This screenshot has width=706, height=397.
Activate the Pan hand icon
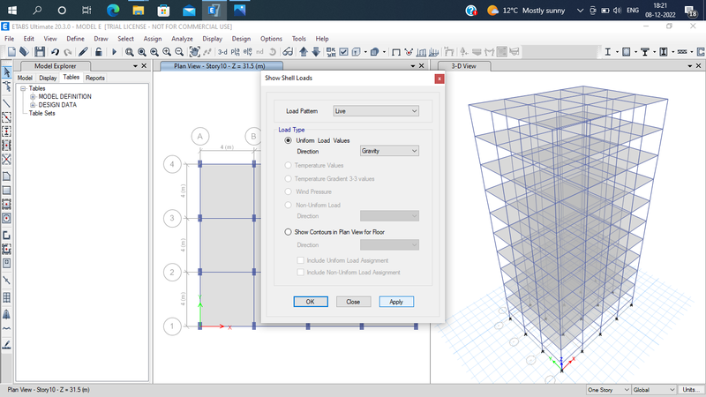[x=194, y=52]
